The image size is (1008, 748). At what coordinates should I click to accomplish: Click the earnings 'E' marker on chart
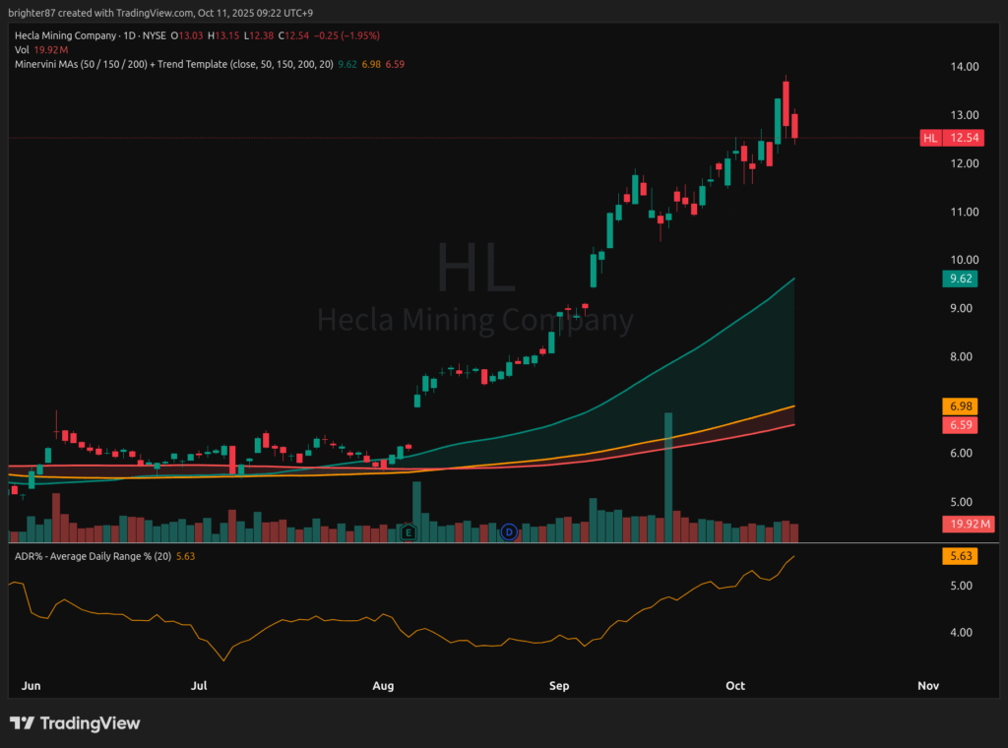(409, 532)
